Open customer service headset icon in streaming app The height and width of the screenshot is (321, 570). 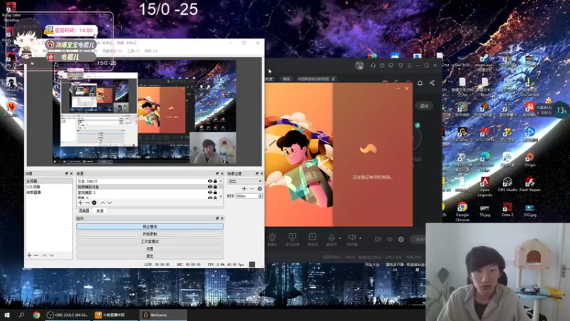click(x=373, y=66)
